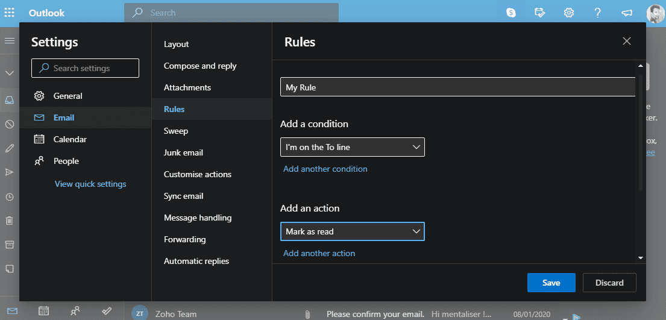Click Add another action link
666x320 pixels.
point(319,253)
